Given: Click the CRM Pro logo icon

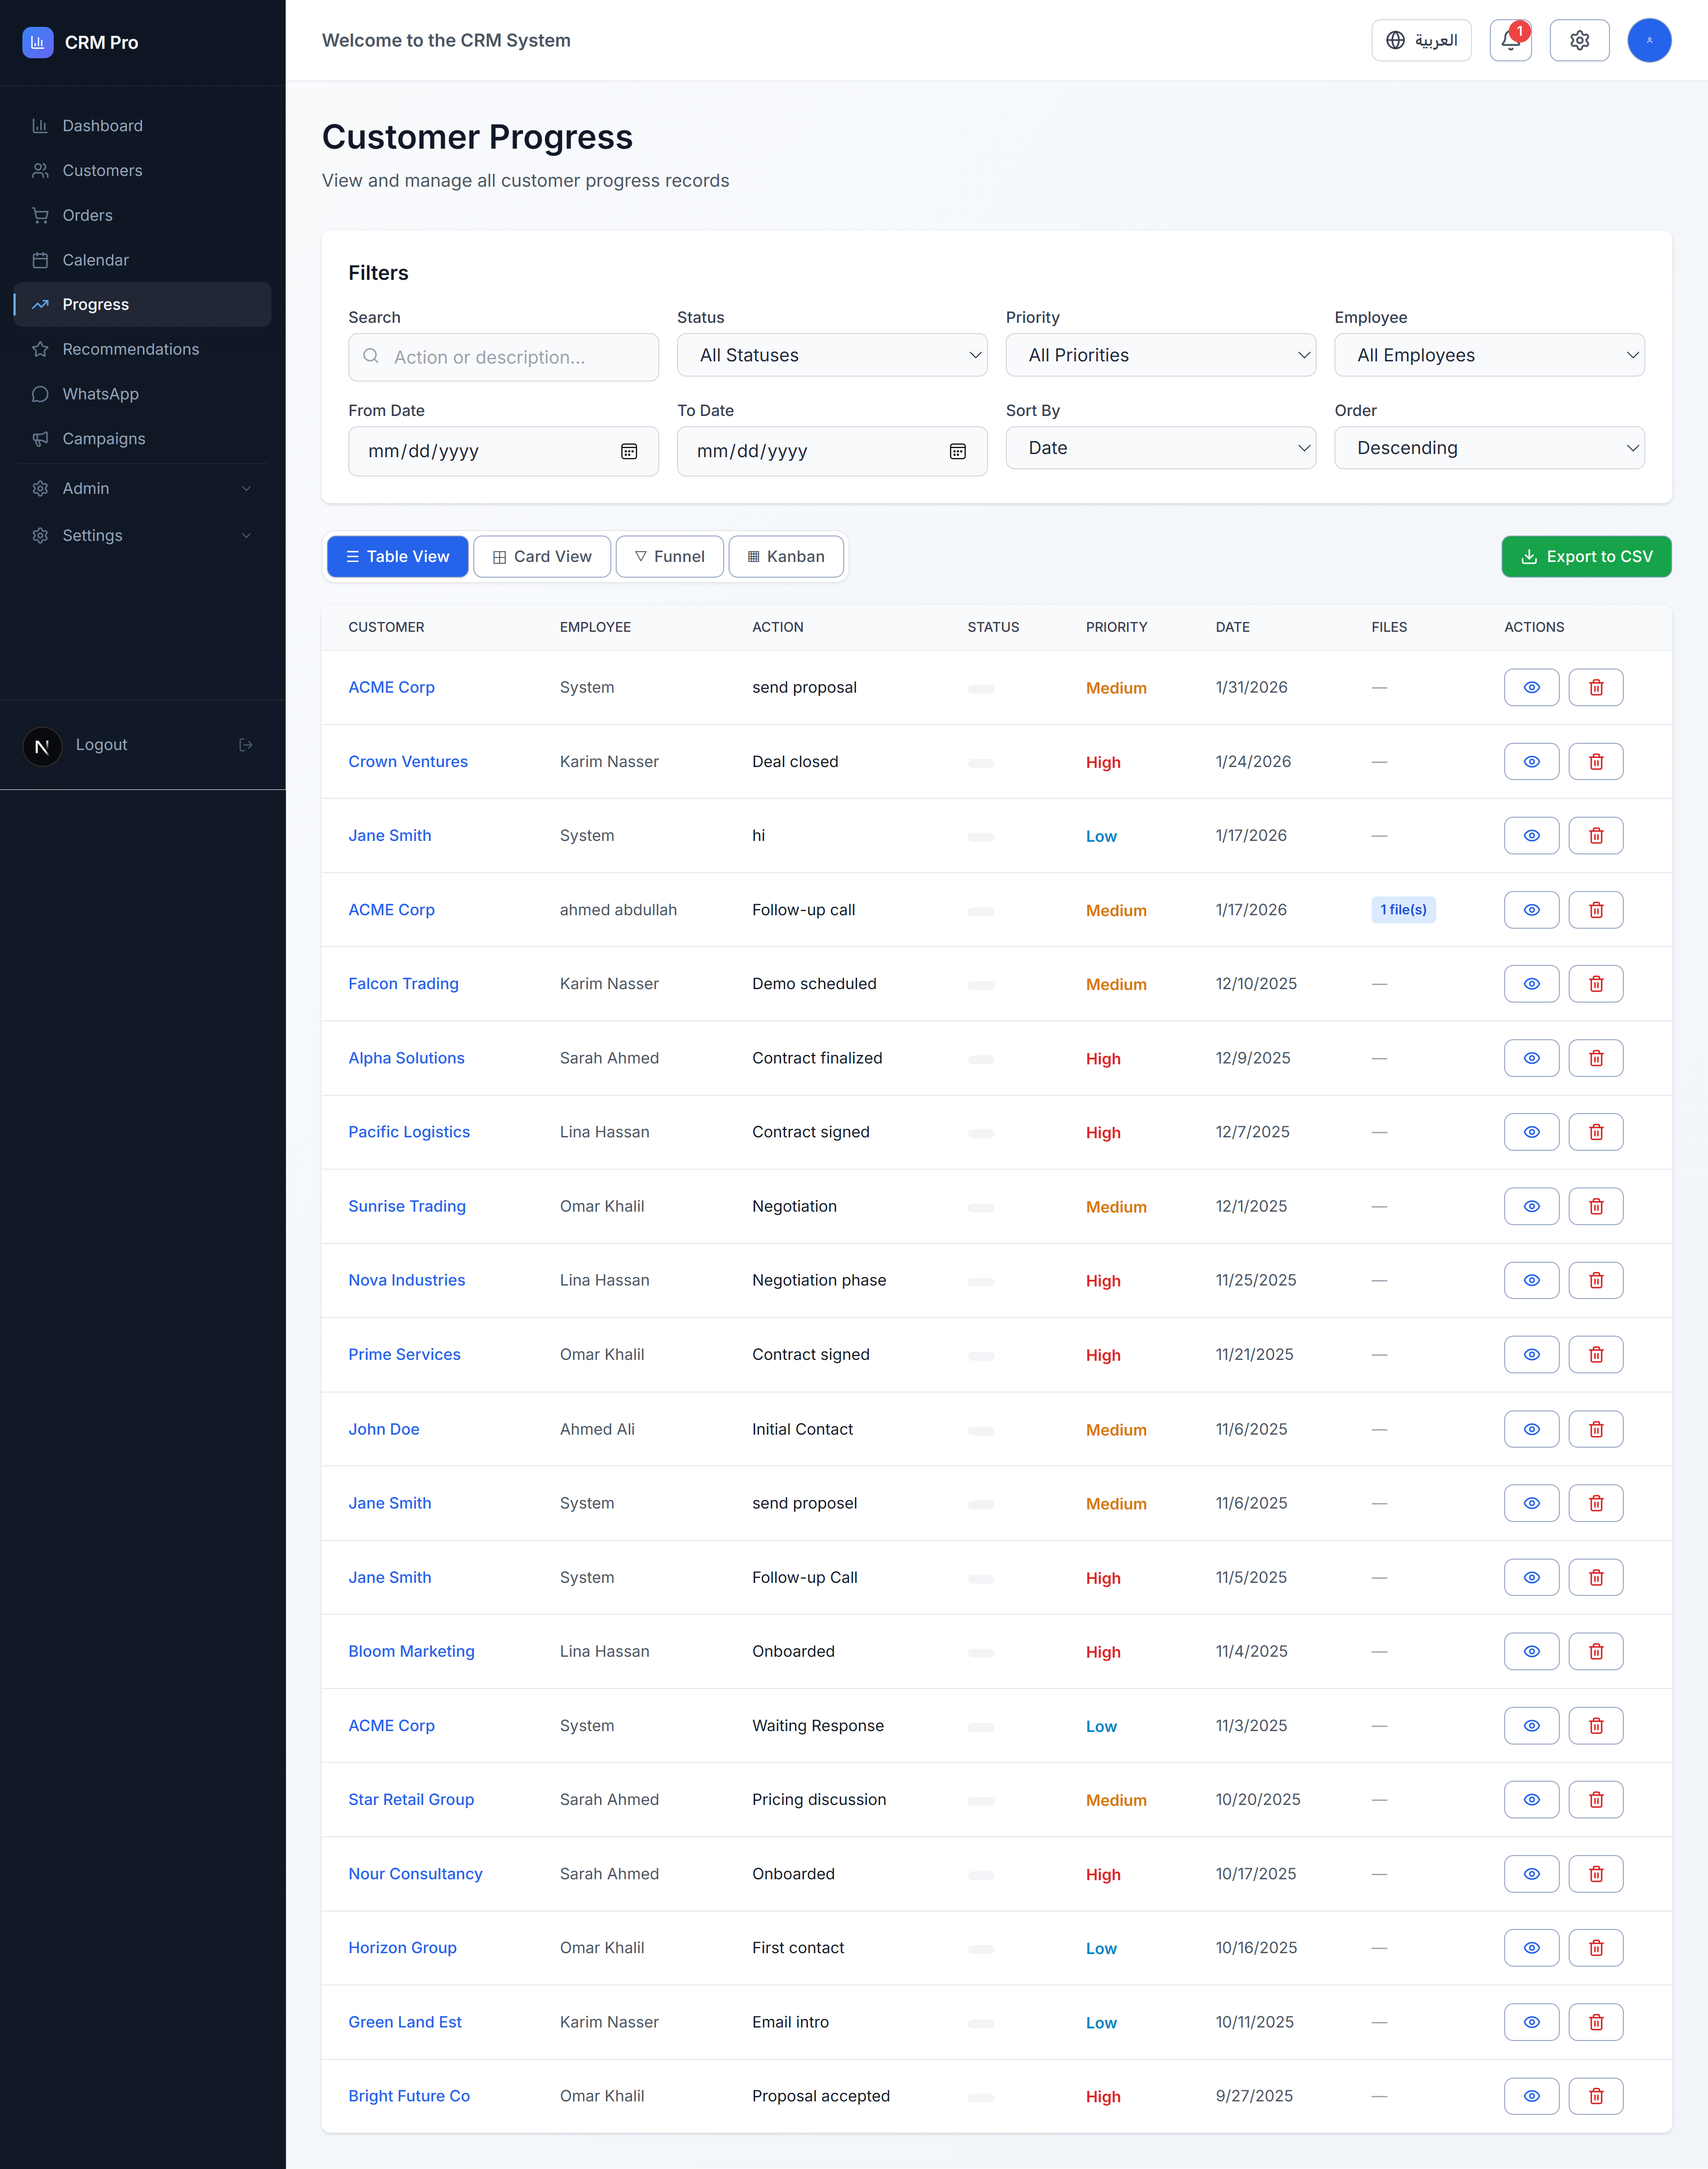Looking at the screenshot, I should pyautogui.click(x=38, y=42).
